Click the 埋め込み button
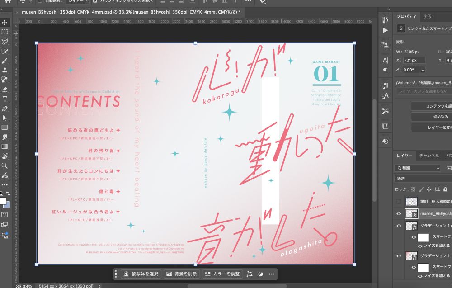 [x=432, y=117]
